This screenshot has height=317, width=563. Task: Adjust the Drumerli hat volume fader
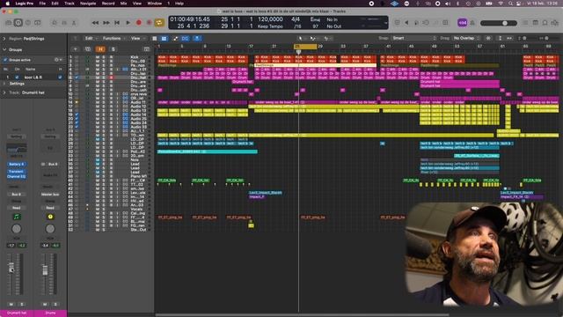coord(11,269)
